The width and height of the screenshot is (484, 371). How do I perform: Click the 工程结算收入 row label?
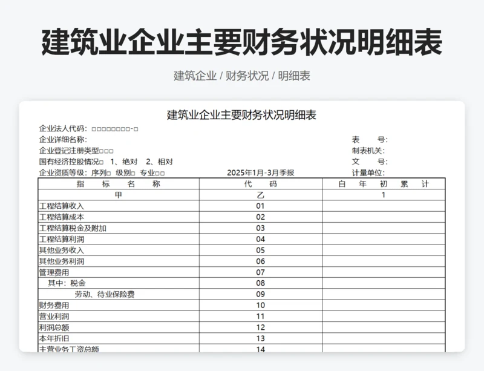(62, 206)
